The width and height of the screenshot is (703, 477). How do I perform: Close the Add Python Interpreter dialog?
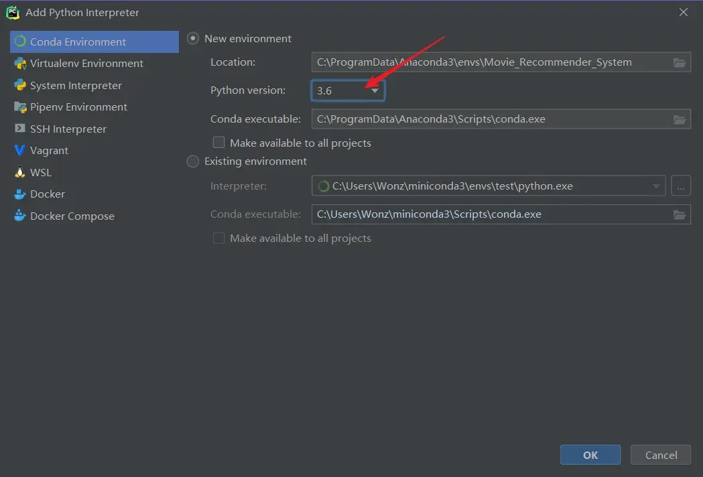(x=684, y=13)
